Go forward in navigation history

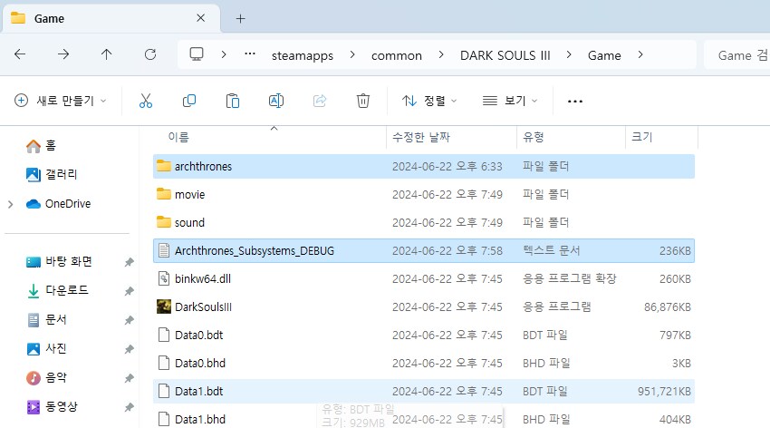click(x=63, y=54)
